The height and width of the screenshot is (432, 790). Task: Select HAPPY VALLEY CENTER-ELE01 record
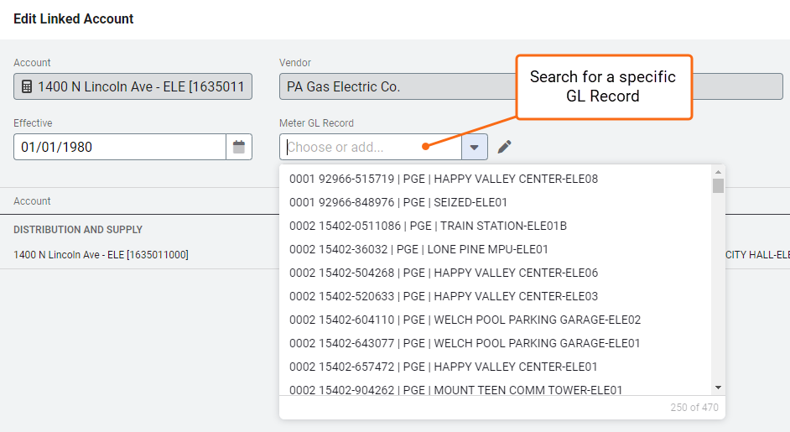pyautogui.click(x=495, y=367)
